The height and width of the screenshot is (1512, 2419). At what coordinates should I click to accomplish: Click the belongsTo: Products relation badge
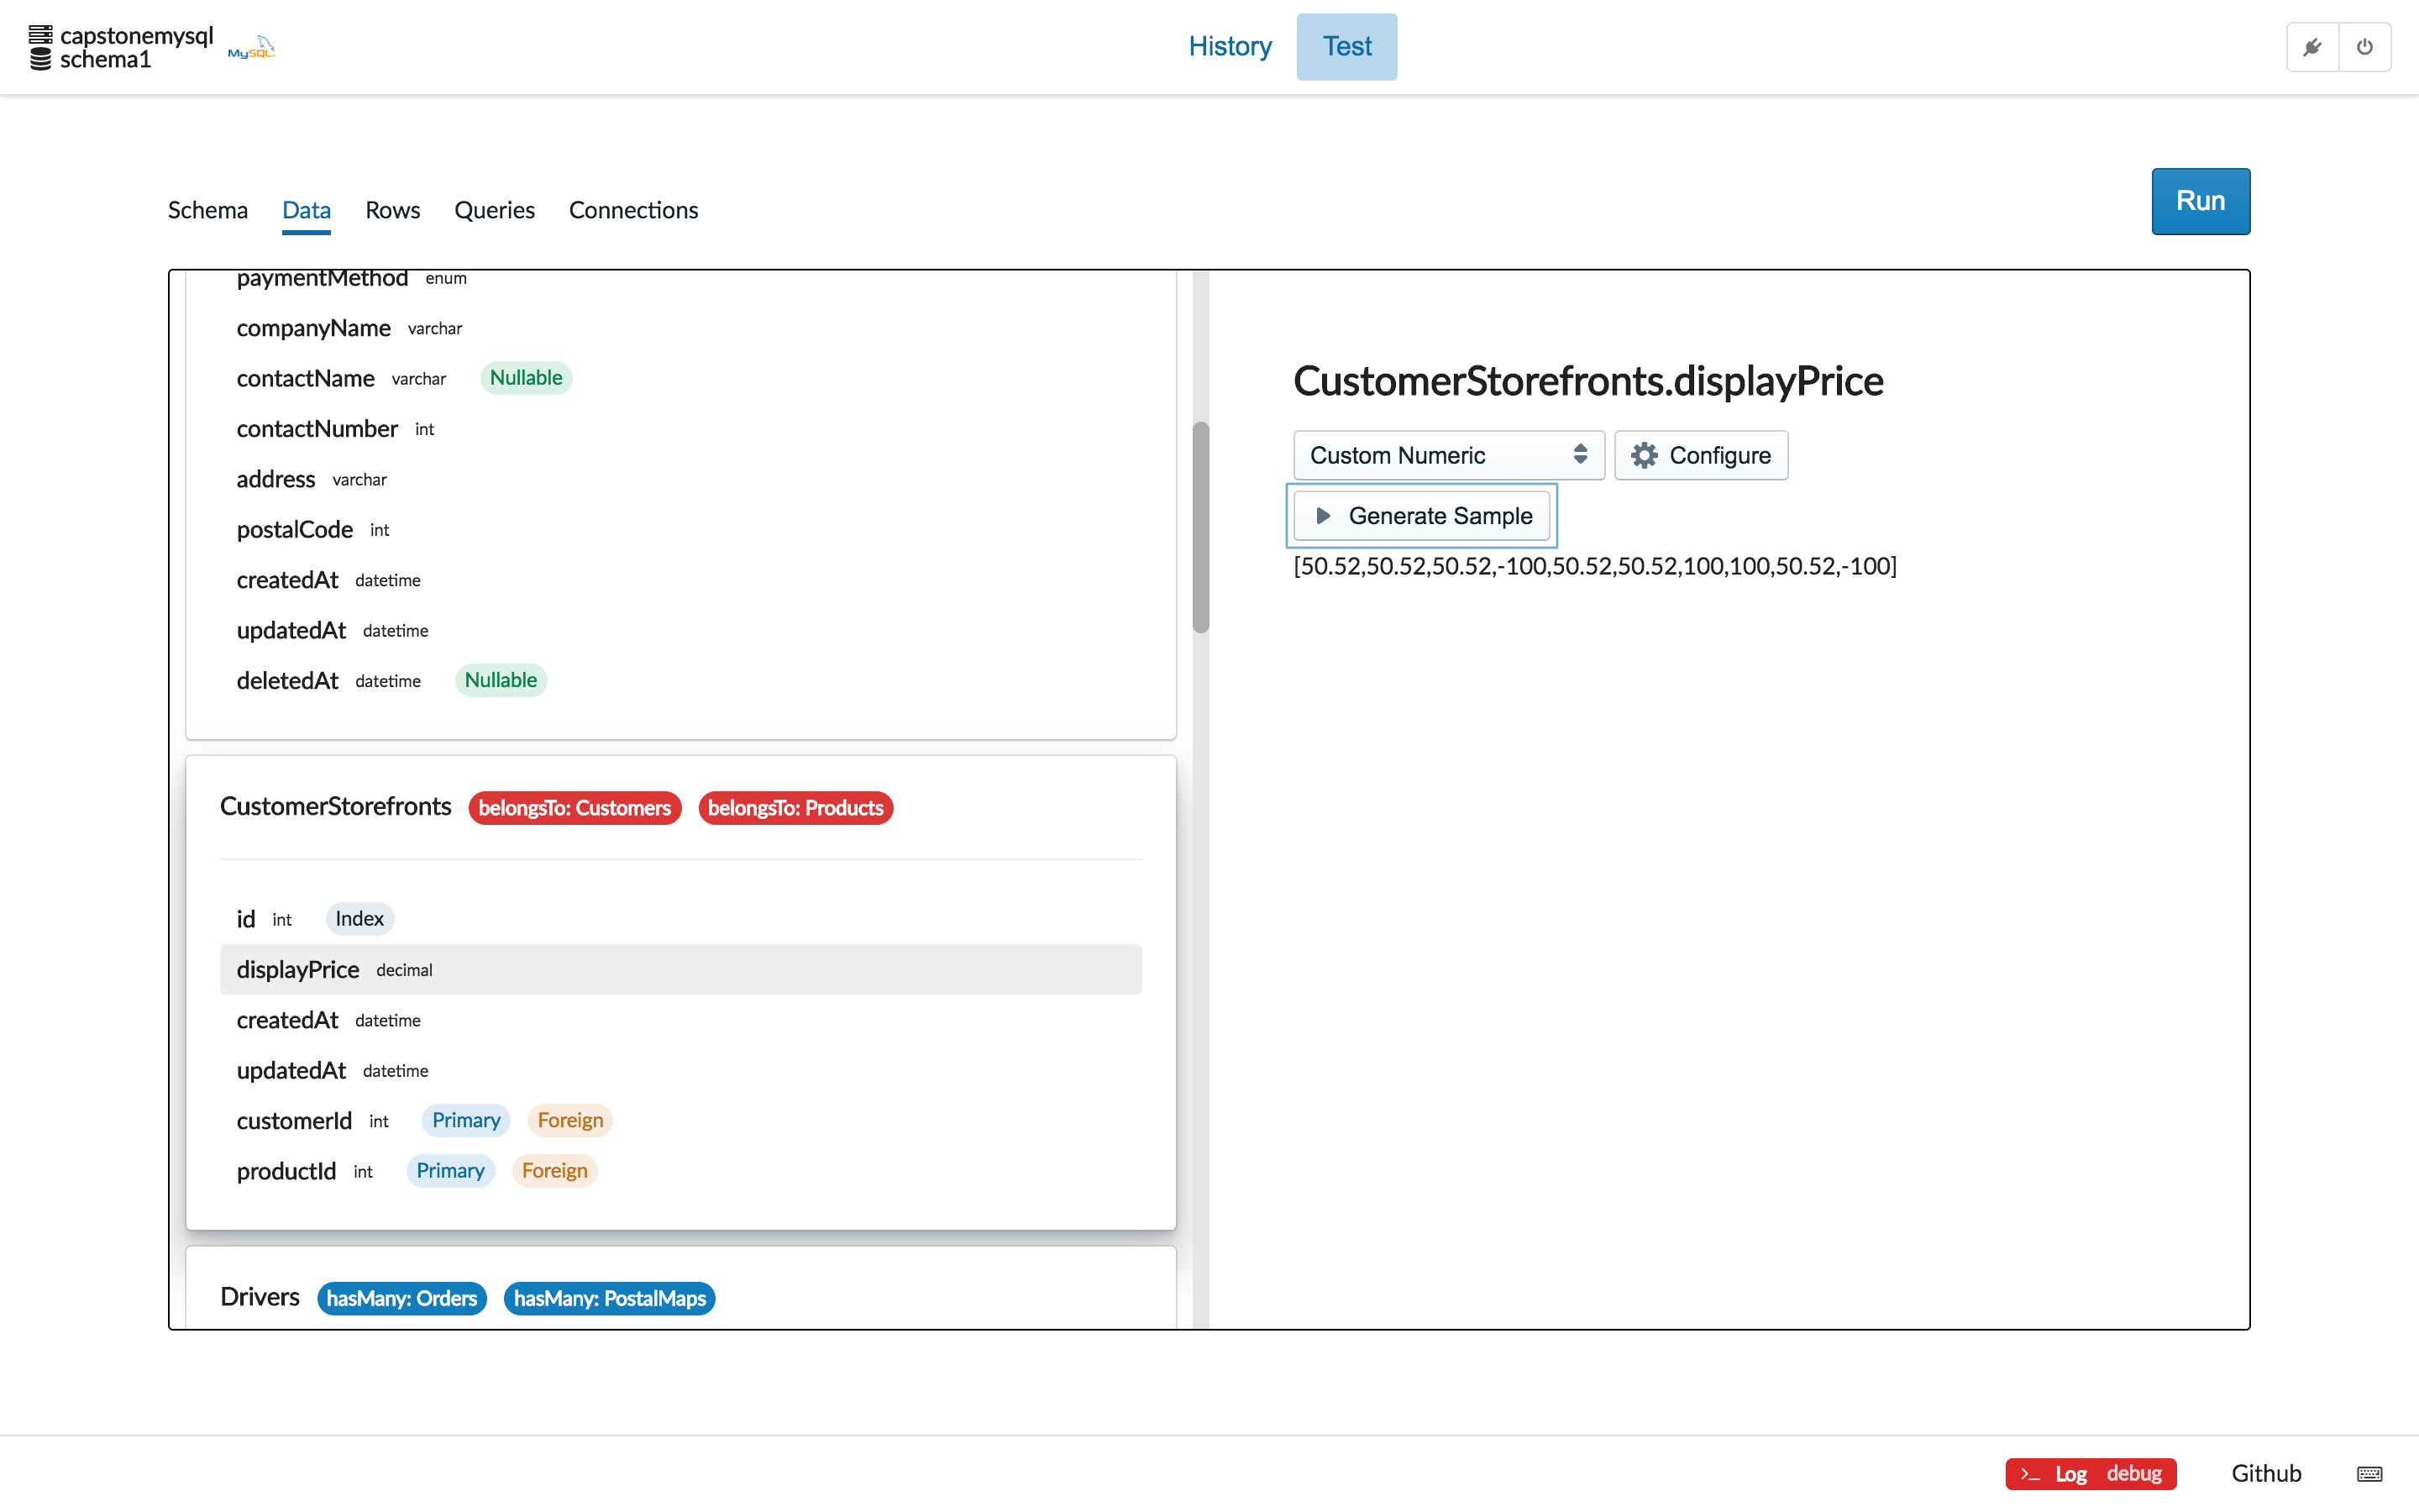(x=795, y=807)
